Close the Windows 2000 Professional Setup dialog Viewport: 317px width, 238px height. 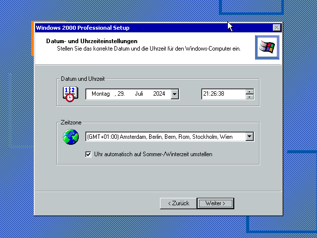point(277,28)
